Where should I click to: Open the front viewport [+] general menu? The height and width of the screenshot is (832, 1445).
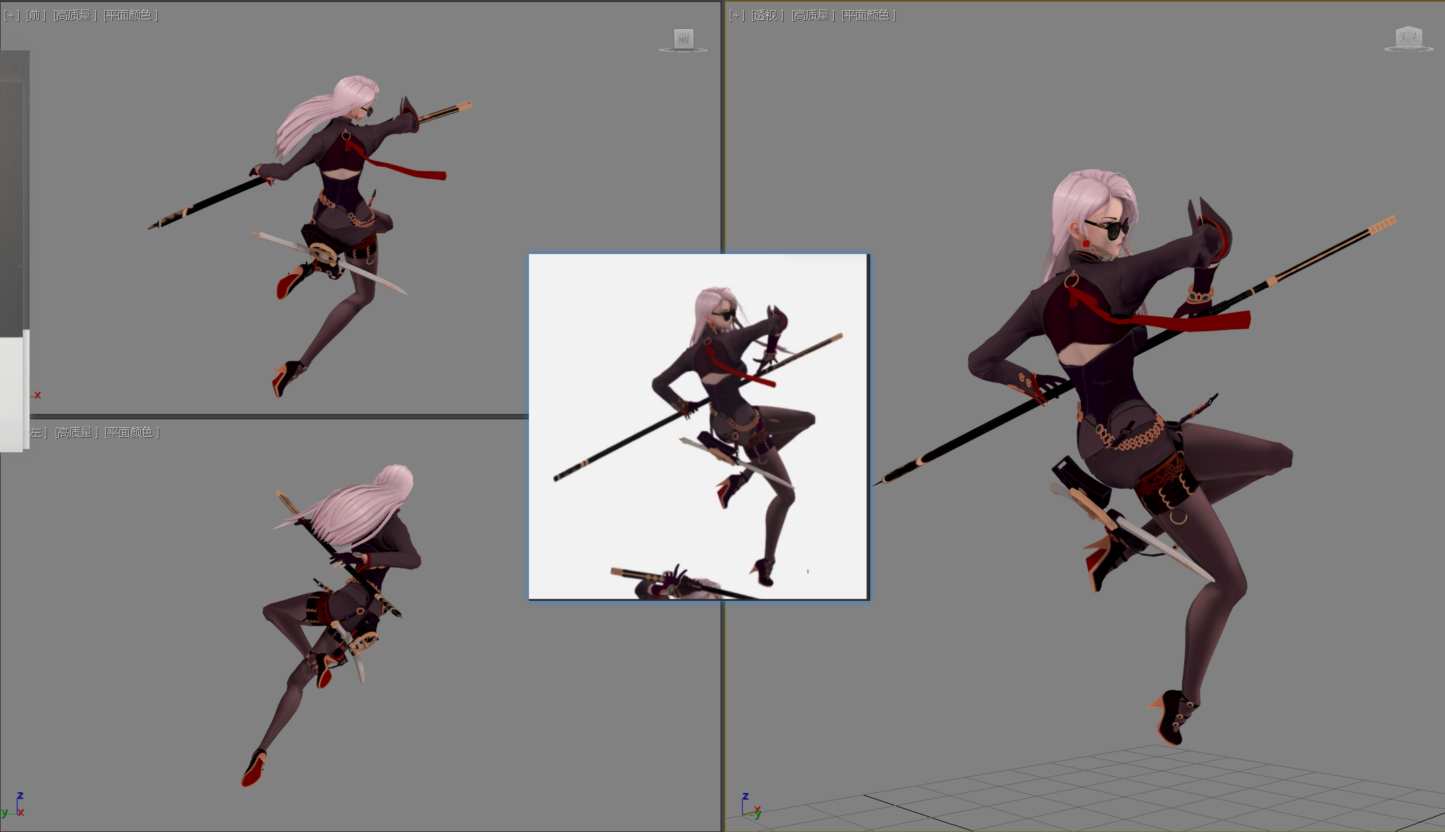tap(11, 15)
